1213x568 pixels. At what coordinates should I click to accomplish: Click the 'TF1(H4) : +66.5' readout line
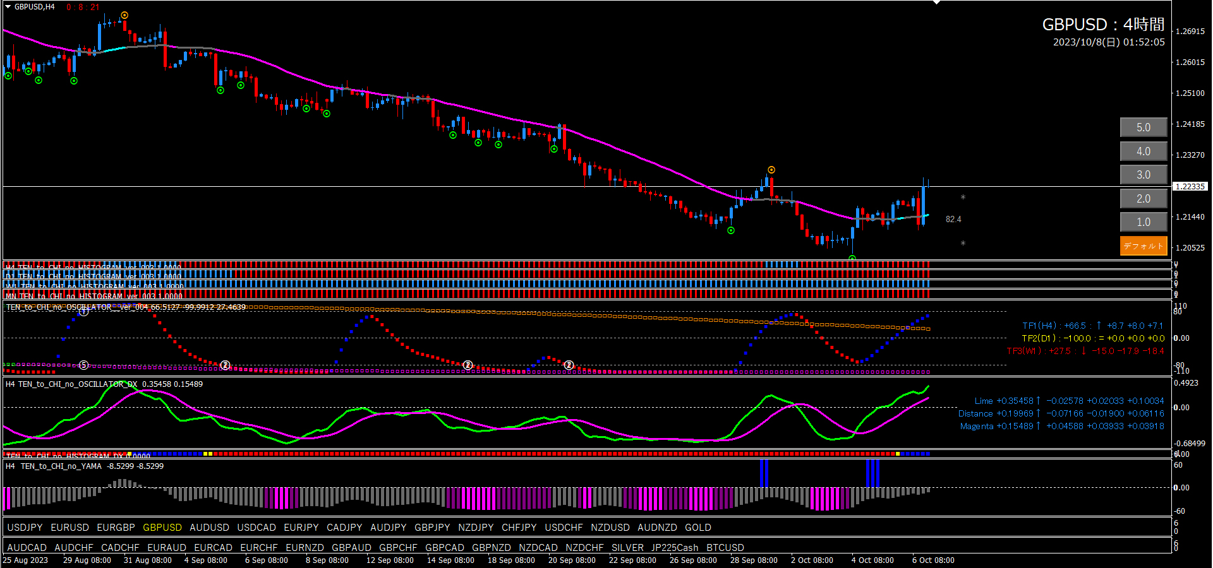coord(1093,326)
